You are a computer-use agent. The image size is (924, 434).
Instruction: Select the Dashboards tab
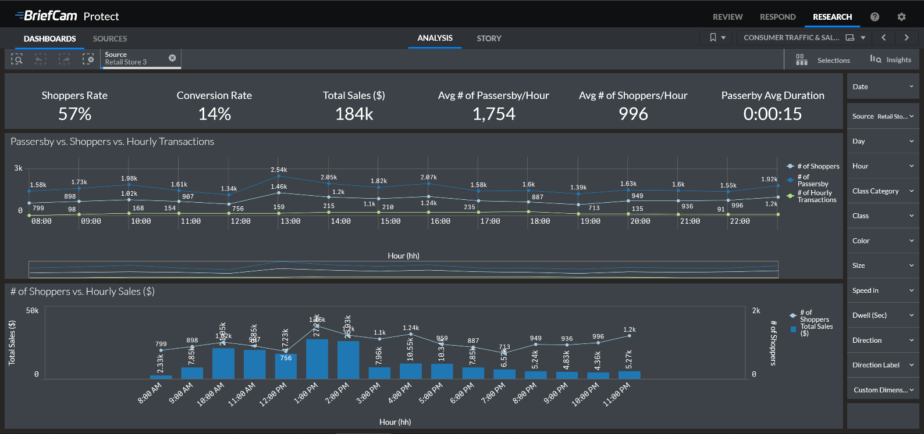click(x=50, y=39)
